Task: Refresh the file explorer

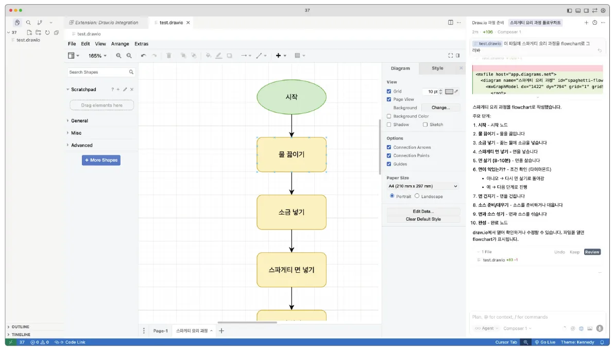Action: point(47,32)
